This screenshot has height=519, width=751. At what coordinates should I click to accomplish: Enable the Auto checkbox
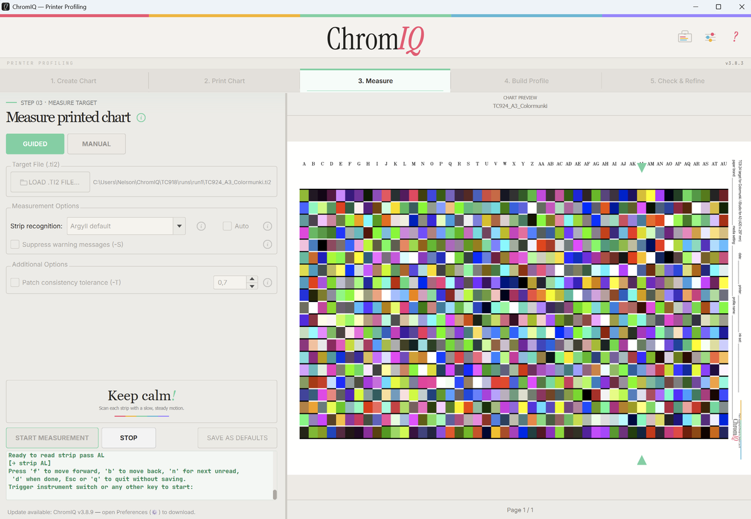point(227,226)
